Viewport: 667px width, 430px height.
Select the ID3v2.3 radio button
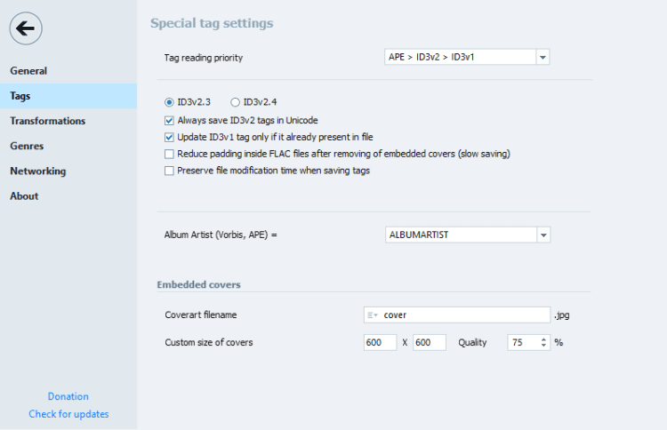170,102
